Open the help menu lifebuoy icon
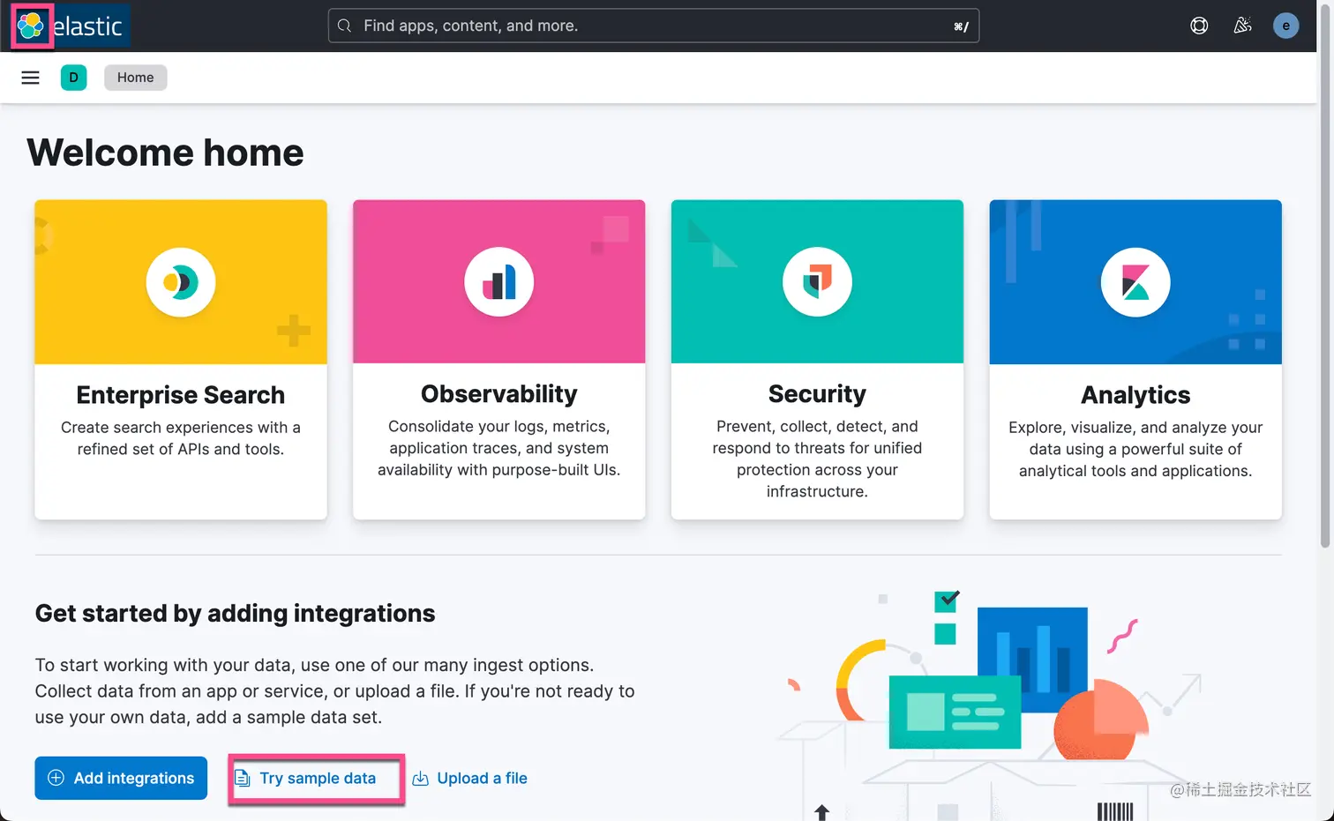The width and height of the screenshot is (1334, 821). coord(1199,26)
